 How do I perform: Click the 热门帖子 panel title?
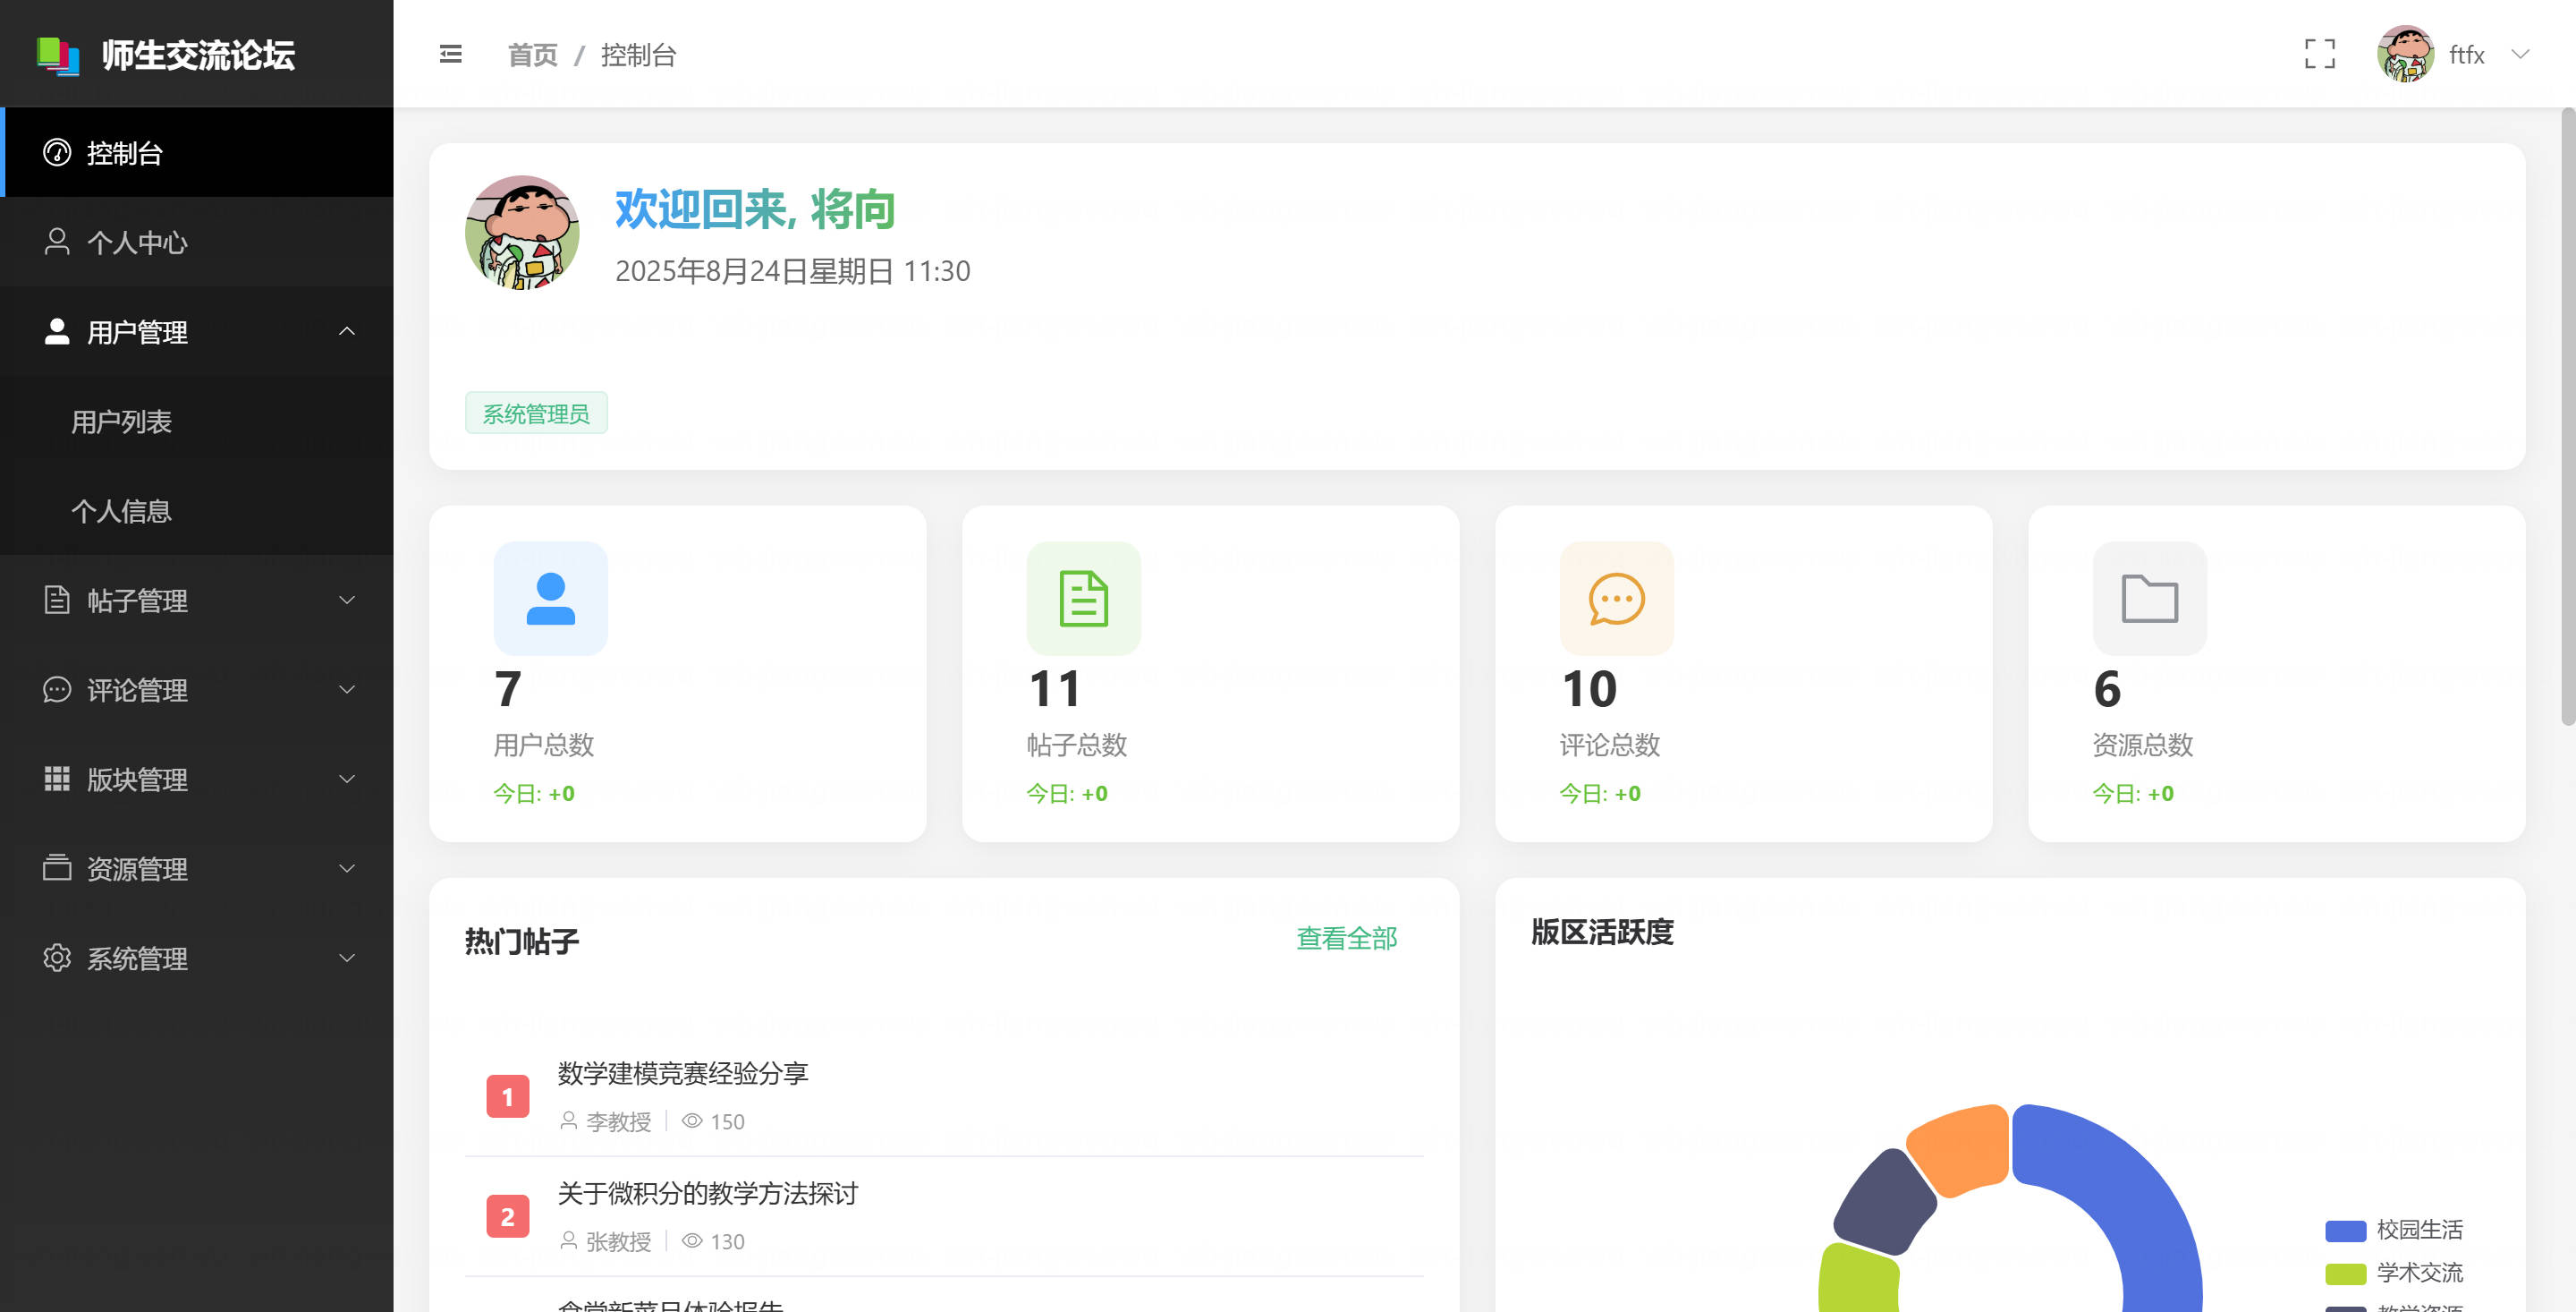pos(521,941)
